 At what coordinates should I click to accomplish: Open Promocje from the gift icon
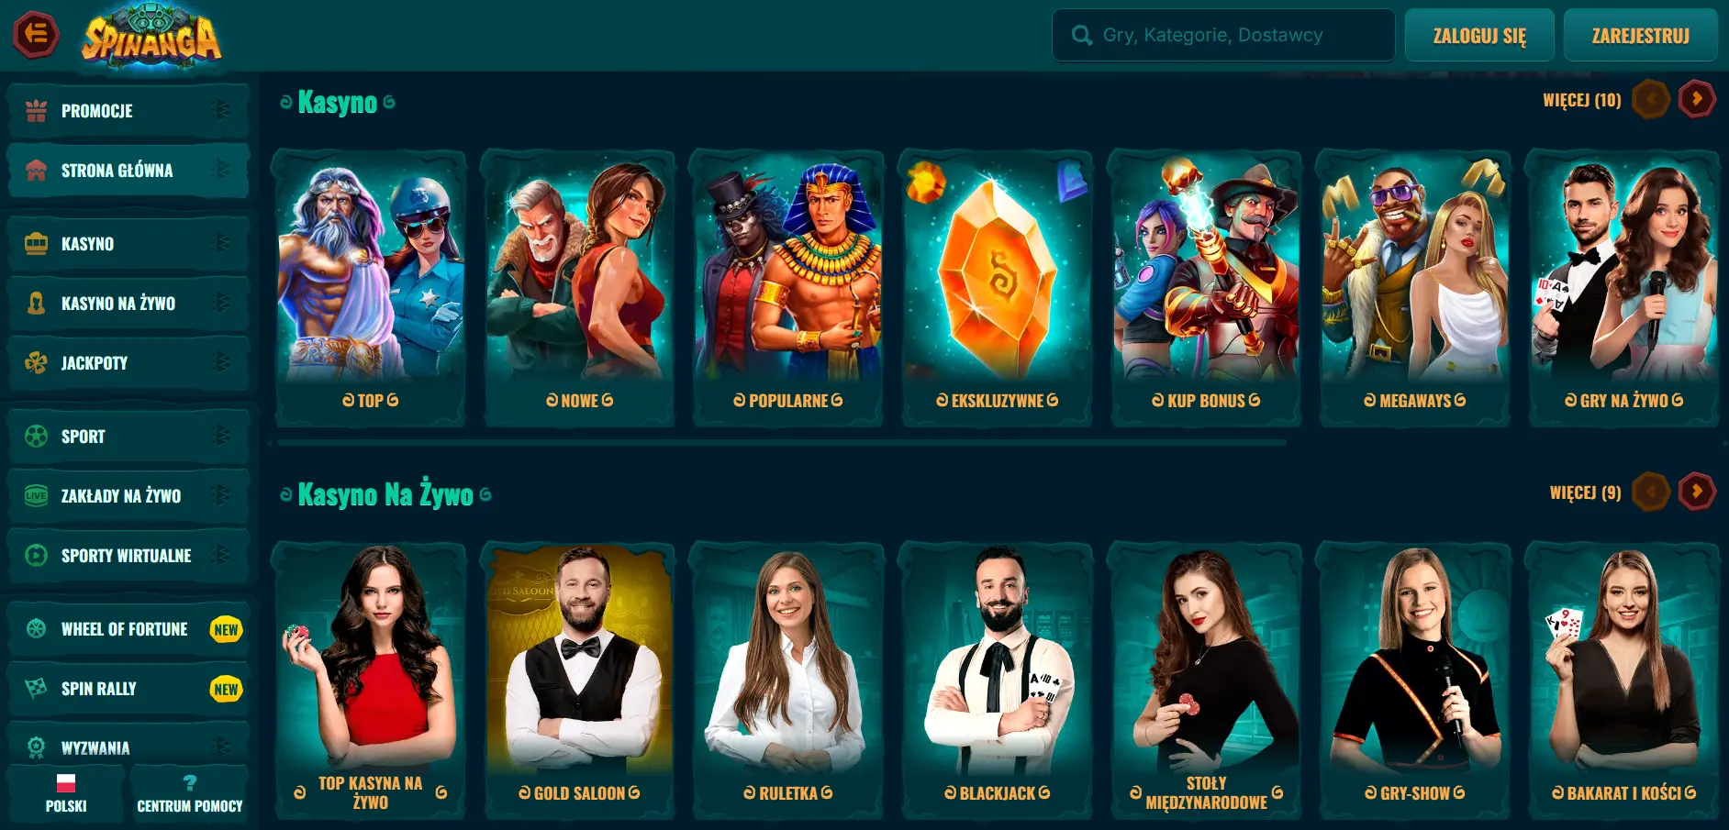pos(37,111)
